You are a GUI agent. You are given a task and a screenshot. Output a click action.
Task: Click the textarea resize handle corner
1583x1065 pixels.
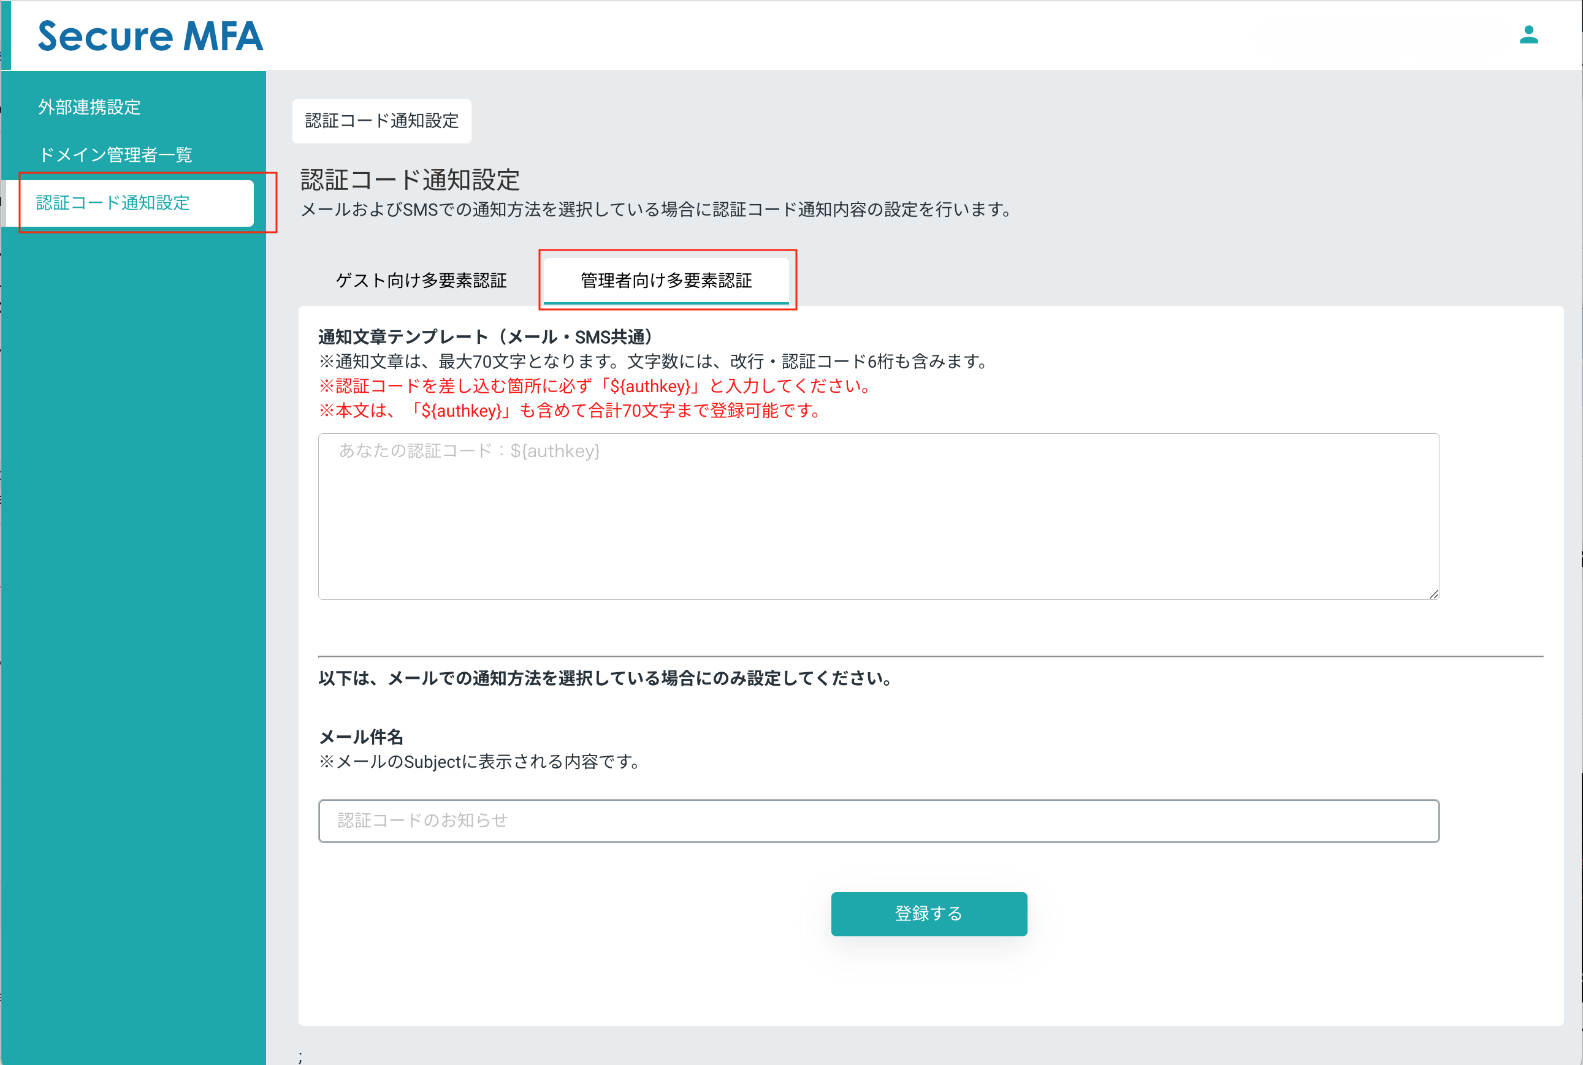[x=1433, y=594]
